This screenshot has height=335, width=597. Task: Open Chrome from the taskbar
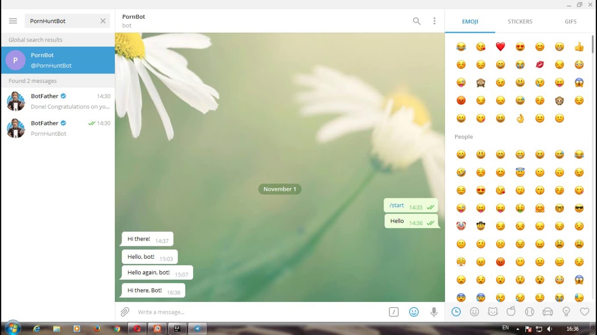coord(117,328)
